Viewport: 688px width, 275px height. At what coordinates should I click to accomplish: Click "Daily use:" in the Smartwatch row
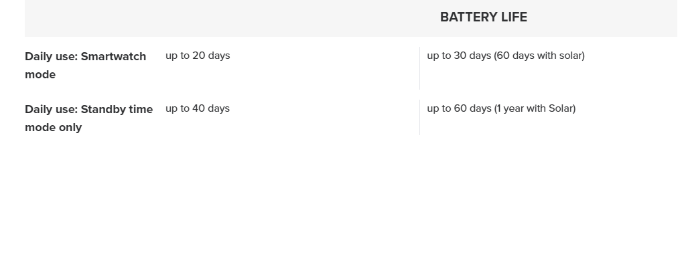tap(51, 56)
